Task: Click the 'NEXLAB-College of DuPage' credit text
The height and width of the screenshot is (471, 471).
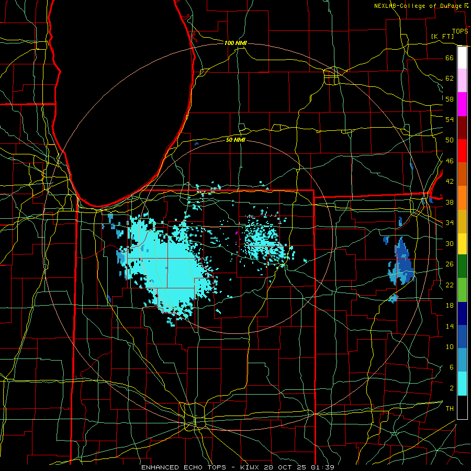Action: (x=418, y=6)
